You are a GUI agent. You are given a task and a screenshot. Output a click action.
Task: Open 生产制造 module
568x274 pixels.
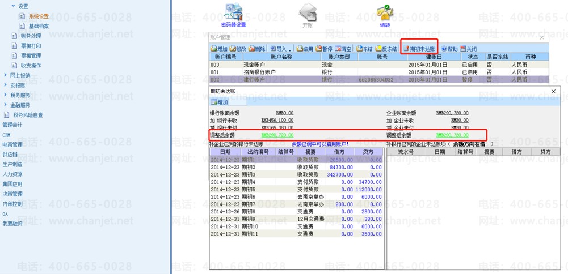pos(12,164)
